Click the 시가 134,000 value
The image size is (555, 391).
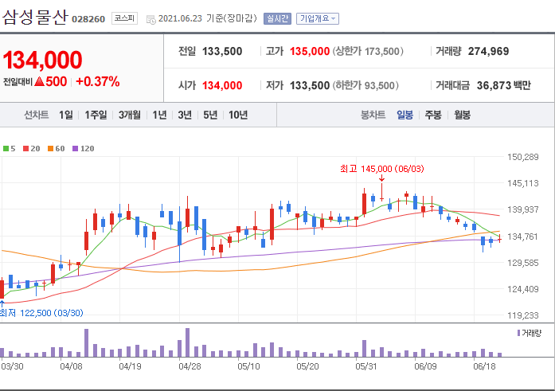(x=222, y=85)
